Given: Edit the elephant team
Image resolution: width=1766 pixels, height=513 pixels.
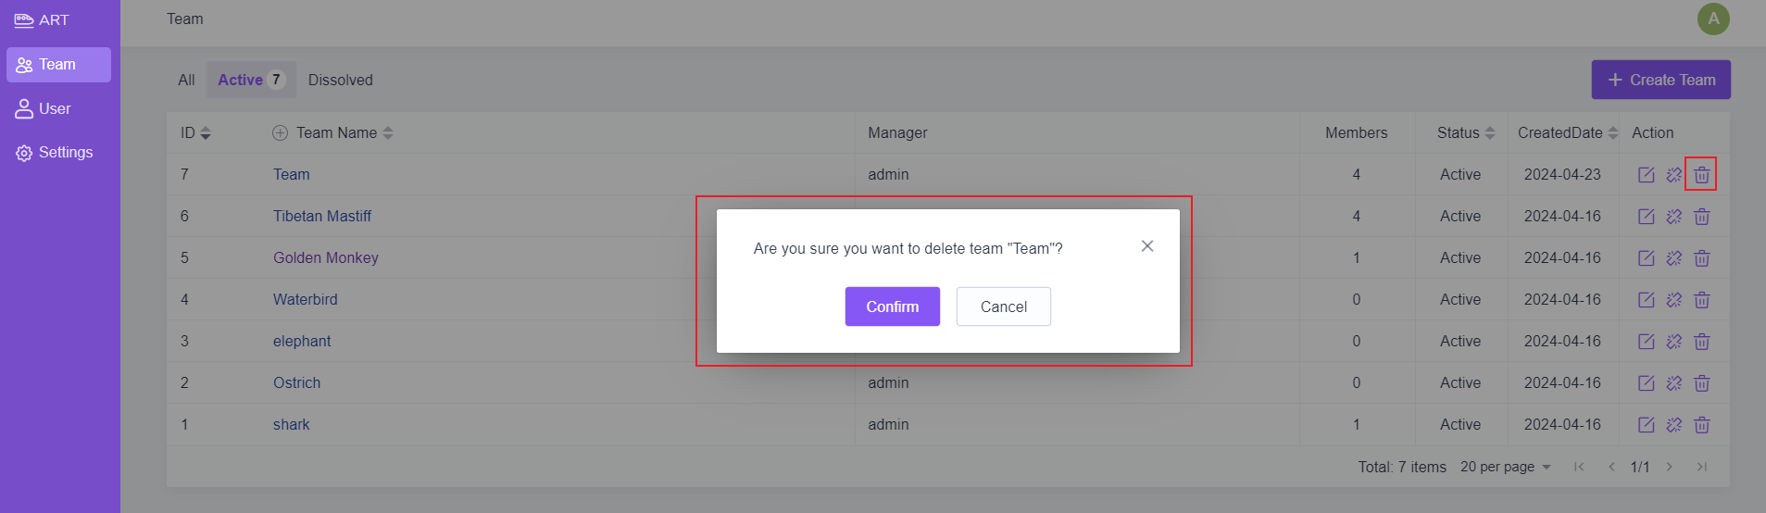Looking at the screenshot, I should click(x=1646, y=342).
